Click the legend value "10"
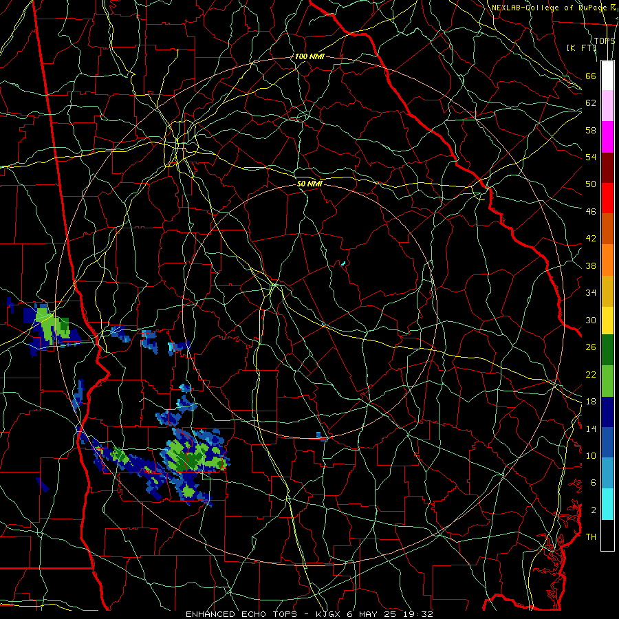This screenshot has height=619, width=619. point(591,455)
